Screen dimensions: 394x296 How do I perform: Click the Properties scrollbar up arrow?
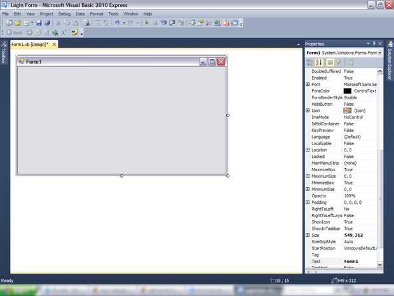(379, 71)
